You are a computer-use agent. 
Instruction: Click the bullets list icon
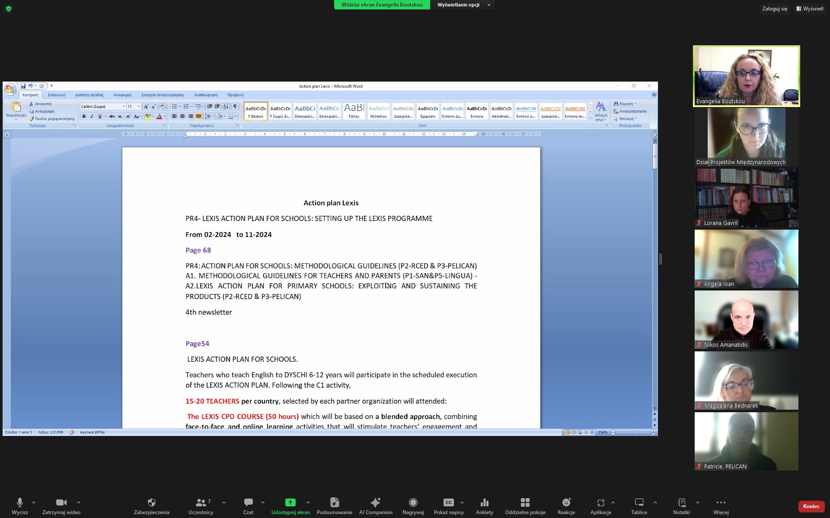point(174,106)
